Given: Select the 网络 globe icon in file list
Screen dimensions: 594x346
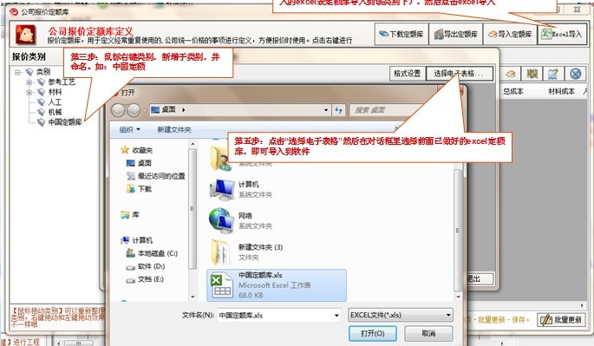Looking at the screenshot, I should click(222, 220).
